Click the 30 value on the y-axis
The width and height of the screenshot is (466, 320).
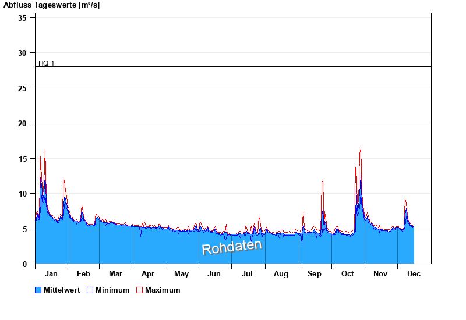coord(22,53)
